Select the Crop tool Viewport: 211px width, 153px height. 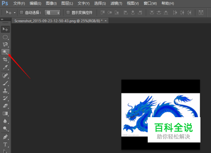[x=5, y=59]
